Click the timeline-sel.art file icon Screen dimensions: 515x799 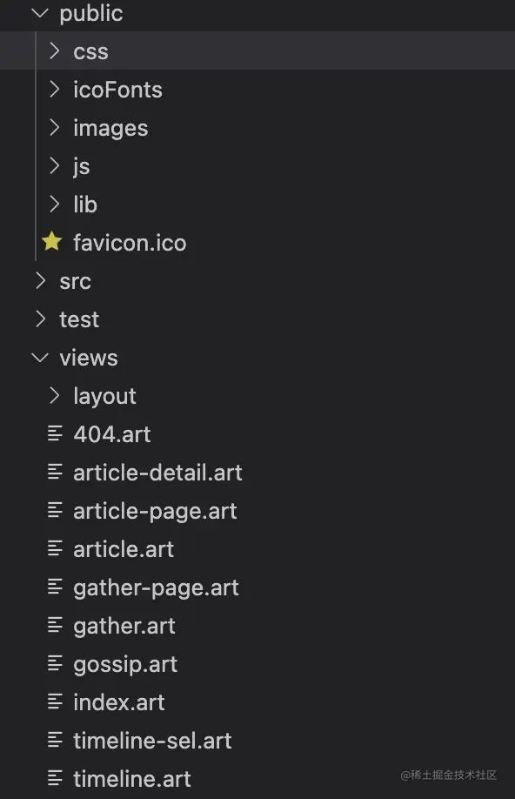(56, 740)
